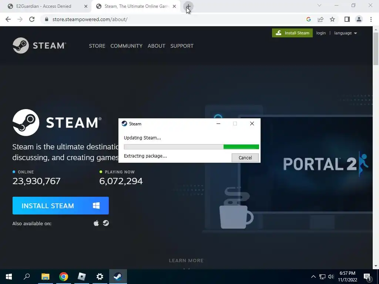Expand the language dropdown
The width and height of the screenshot is (379, 284).
345,33
